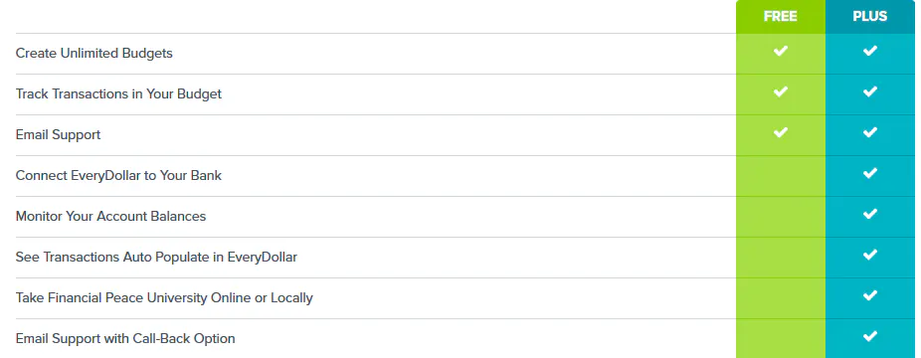921x358 pixels.
Task: Click Plus checkmark for Connect to Your Bank
Action: point(870,173)
